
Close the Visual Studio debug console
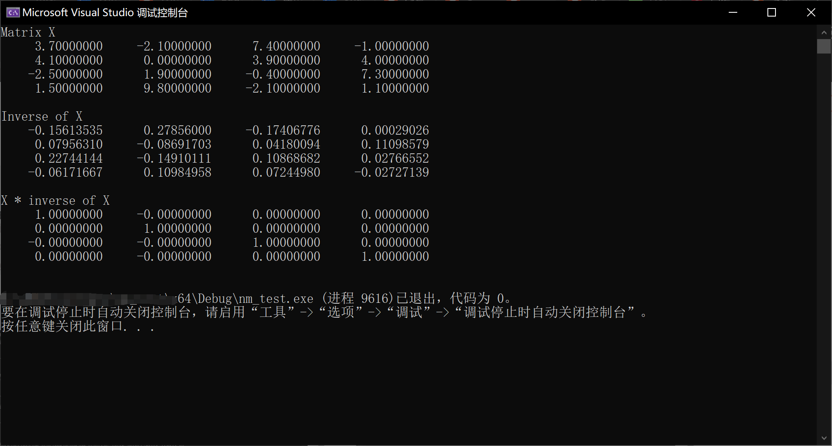tap(811, 12)
